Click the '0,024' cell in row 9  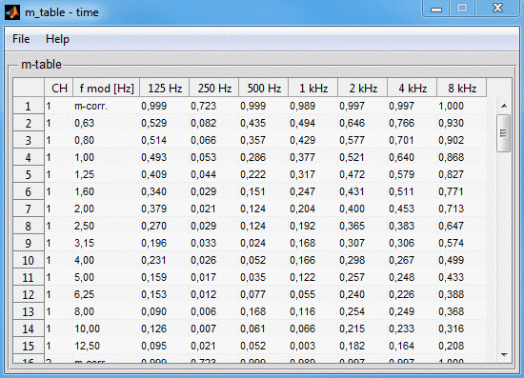(264, 243)
